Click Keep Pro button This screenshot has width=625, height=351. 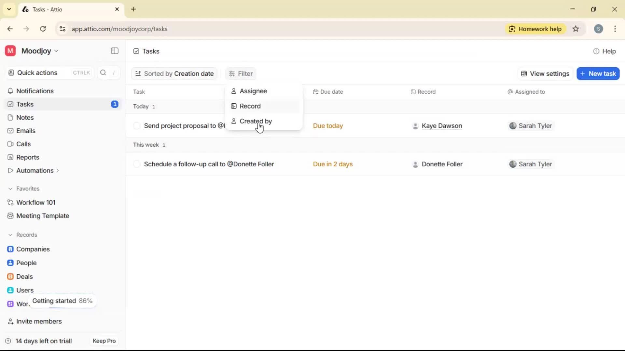point(104,341)
